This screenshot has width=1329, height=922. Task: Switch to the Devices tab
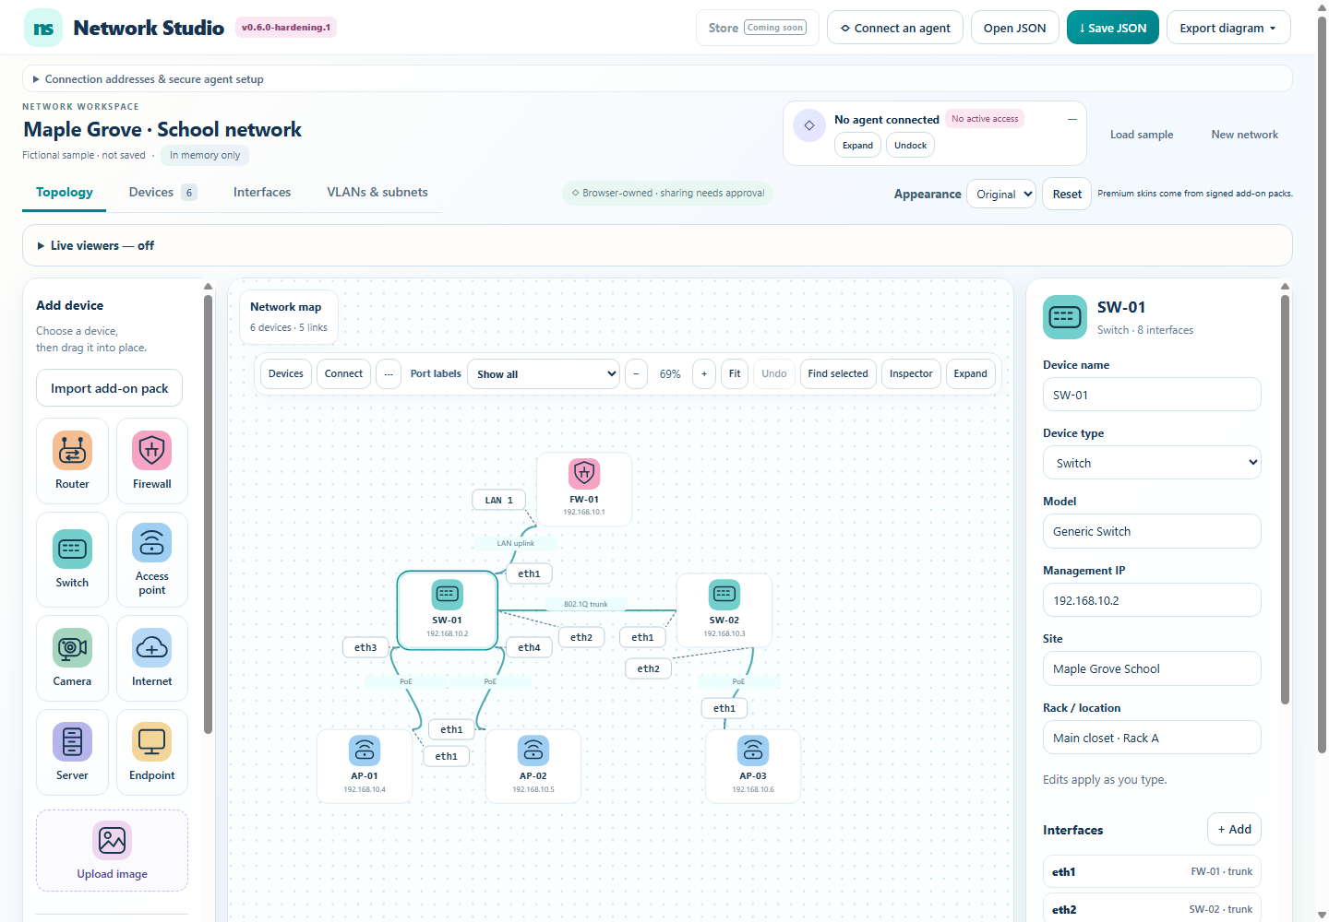coord(162,192)
